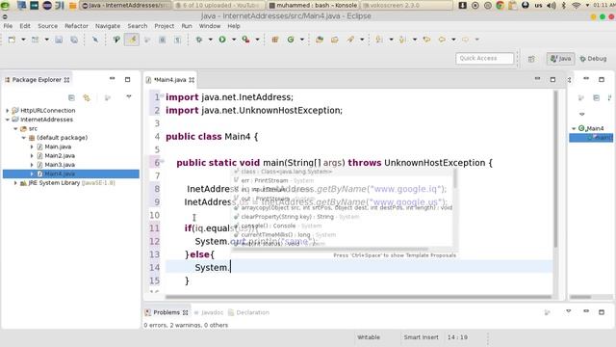
Task: Minimize the editor area
Action: point(537,79)
